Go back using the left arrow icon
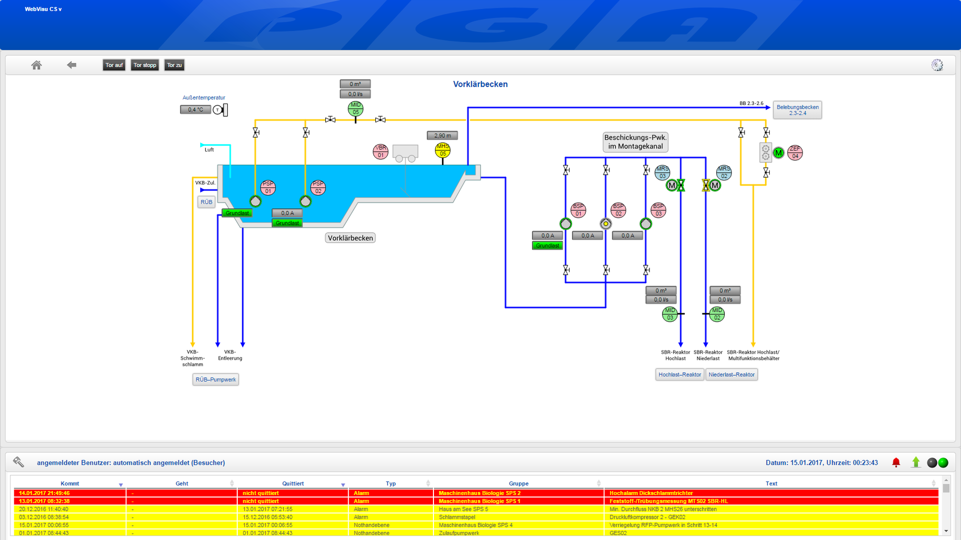This screenshot has height=540, width=961. click(x=72, y=65)
